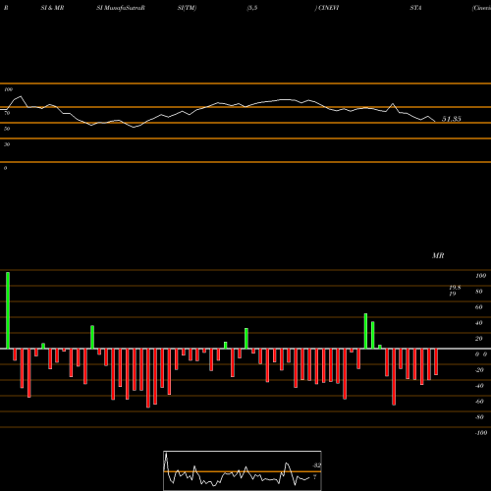
Task: Click the 'SI(TM)' header text
Action: pos(187,8)
